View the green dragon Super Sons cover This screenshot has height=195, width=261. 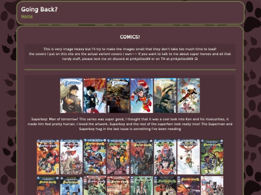tap(212, 157)
